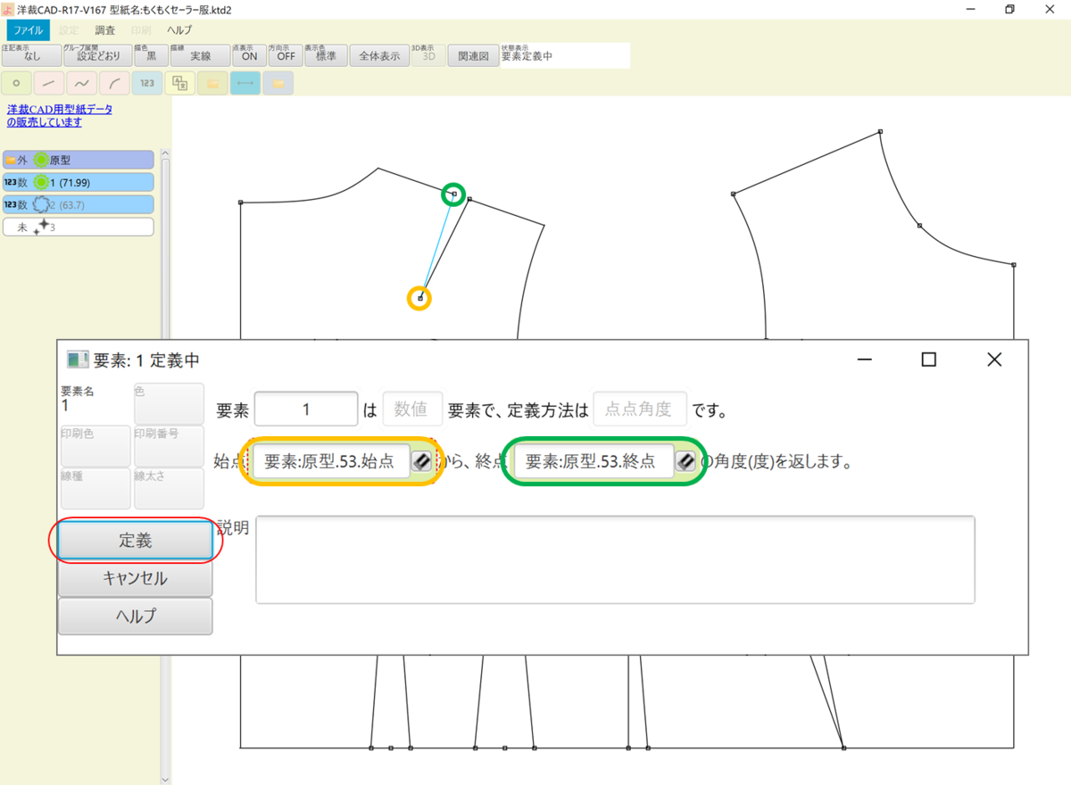1071x785 pixels.
Task: Click the edit pencil beside 要素:原型.53.始点
Action: 421,461
